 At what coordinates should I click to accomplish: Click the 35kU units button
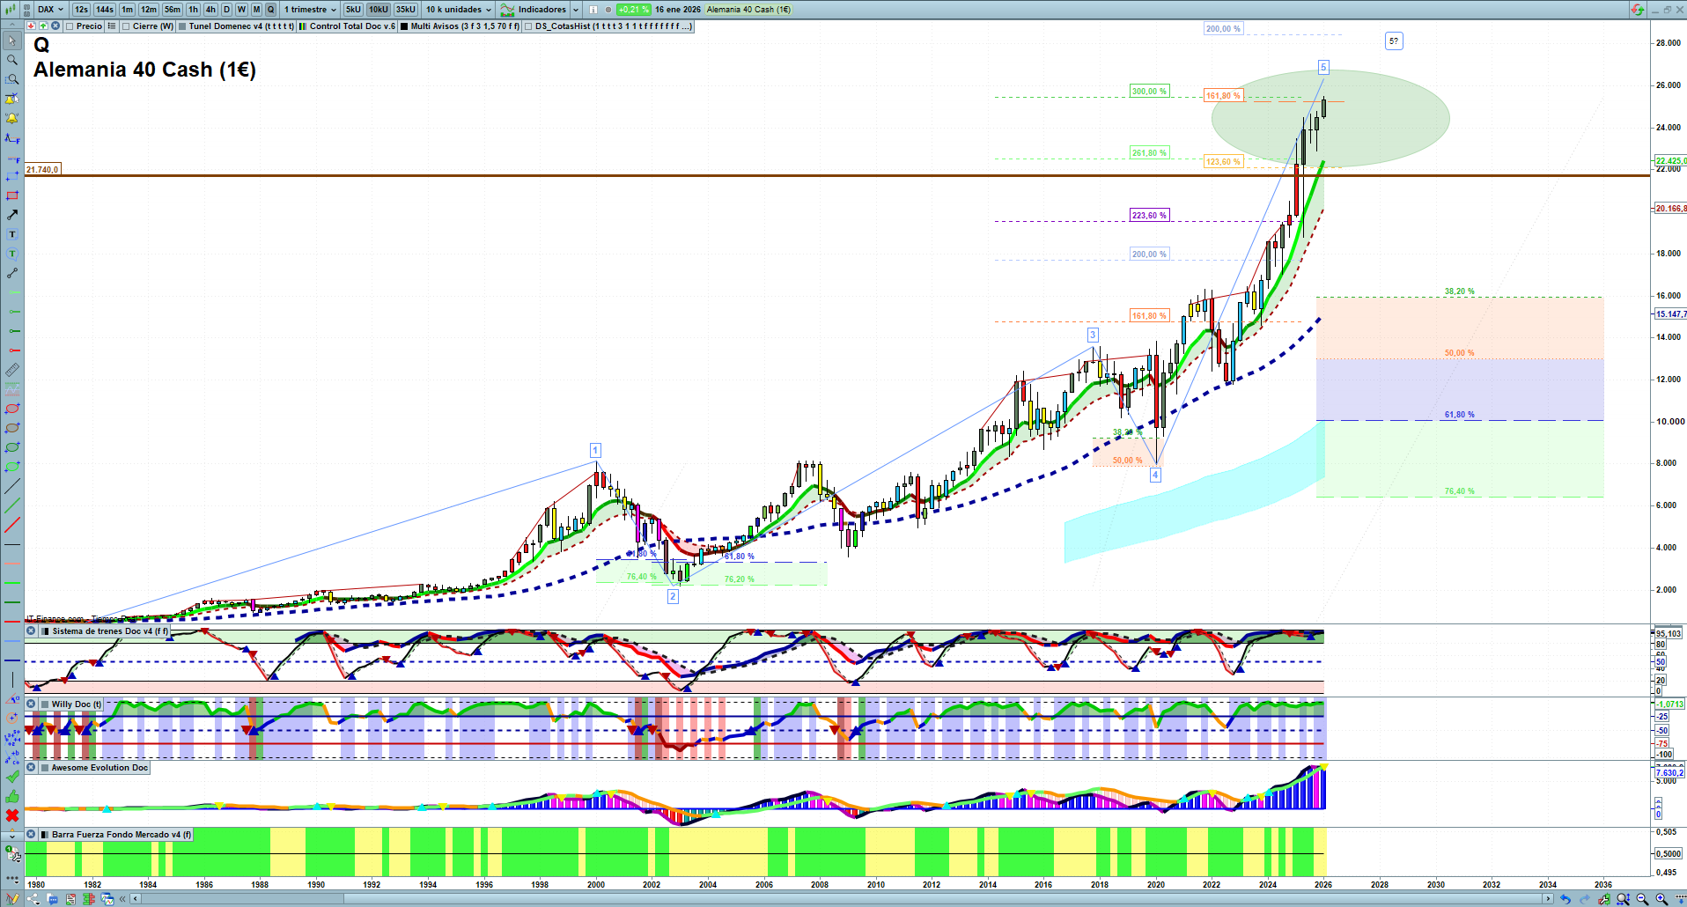pos(405,10)
